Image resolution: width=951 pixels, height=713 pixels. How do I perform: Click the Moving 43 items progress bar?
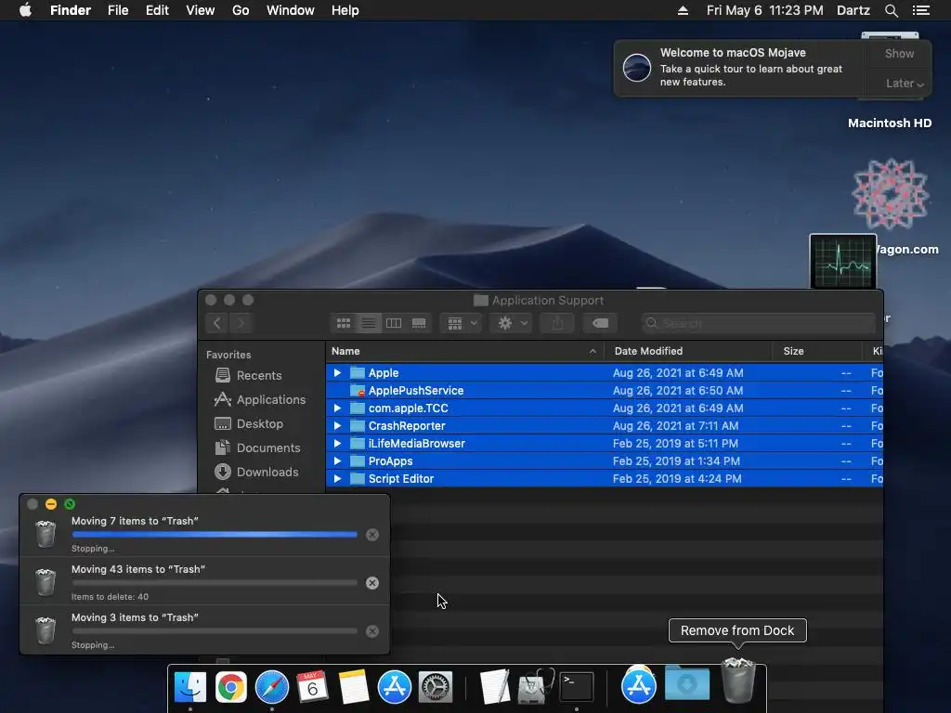[x=215, y=583]
